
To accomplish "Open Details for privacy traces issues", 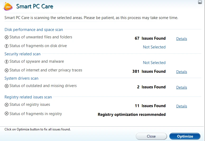I will point(181,72).
